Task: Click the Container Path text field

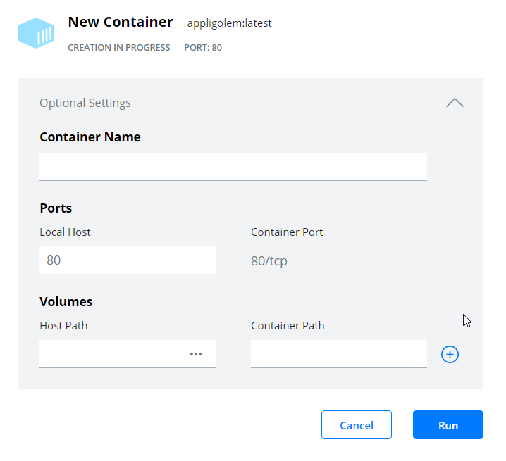Action: 339,353
